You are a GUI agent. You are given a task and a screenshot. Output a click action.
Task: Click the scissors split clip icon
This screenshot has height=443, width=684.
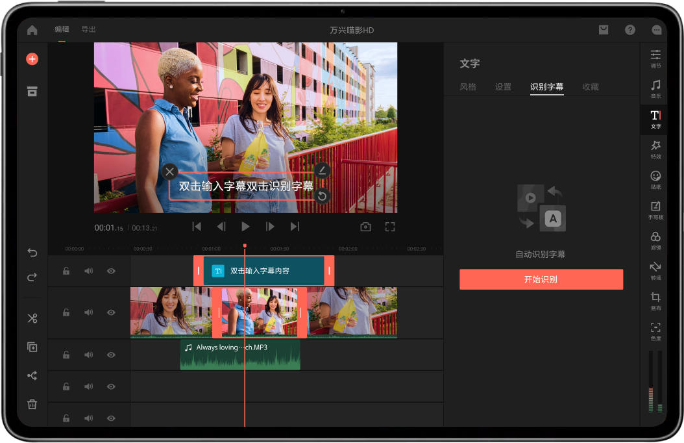pos(32,318)
